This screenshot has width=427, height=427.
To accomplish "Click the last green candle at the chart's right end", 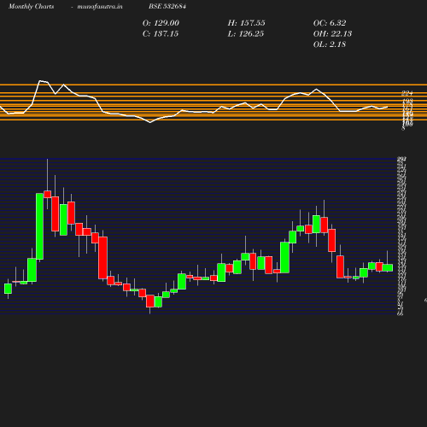I will pyautogui.click(x=388, y=267).
